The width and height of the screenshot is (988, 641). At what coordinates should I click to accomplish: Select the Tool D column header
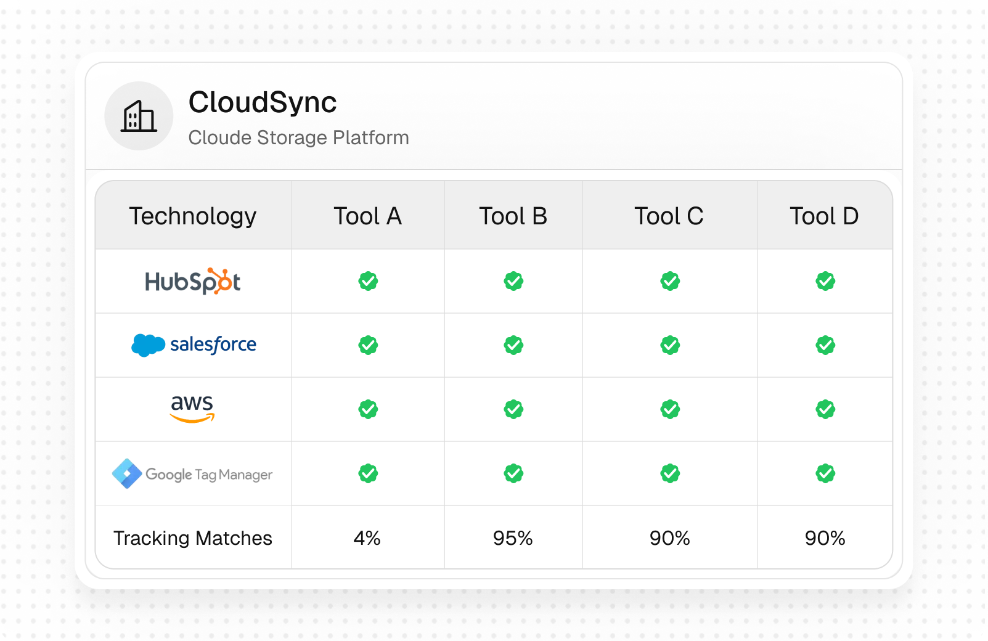pyautogui.click(x=824, y=216)
